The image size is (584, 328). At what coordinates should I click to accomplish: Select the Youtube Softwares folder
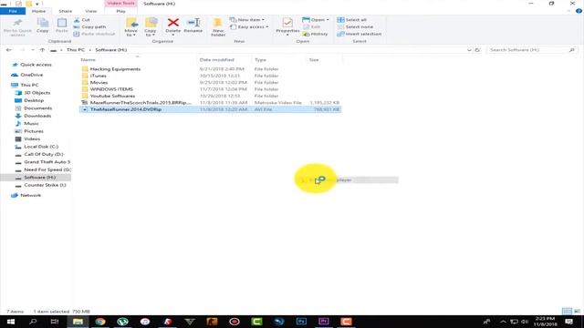pos(112,96)
